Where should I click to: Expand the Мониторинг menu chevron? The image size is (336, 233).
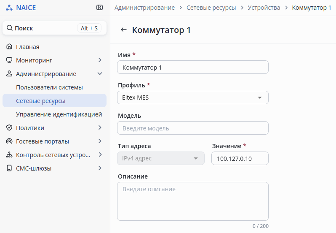tap(100, 60)
